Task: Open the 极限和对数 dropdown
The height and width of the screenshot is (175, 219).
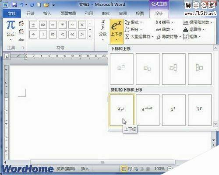Action: [x=198, y=22]
